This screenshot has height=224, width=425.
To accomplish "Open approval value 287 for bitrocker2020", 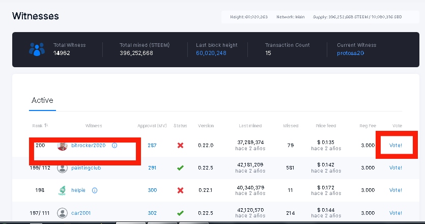I will point(152,146).
